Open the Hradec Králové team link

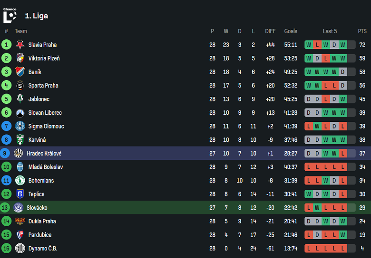[44, 154]
